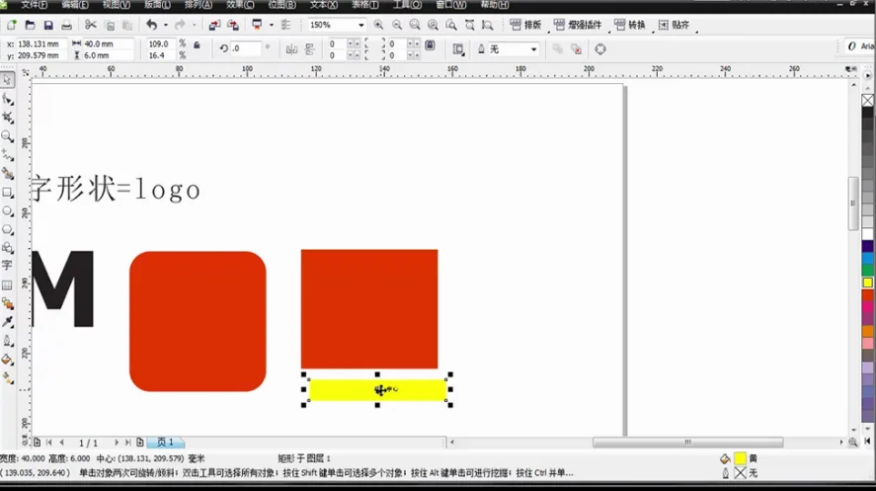This screenshot has width=876, height=491.
Task: Select the Interactive fill tool
Action: 7,378
